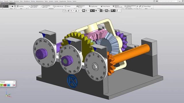Image resolution: width=184 pixels, height=103 pixels.
Task: Open the filter funnel dropdown arrow
Action: coord(114,11)
